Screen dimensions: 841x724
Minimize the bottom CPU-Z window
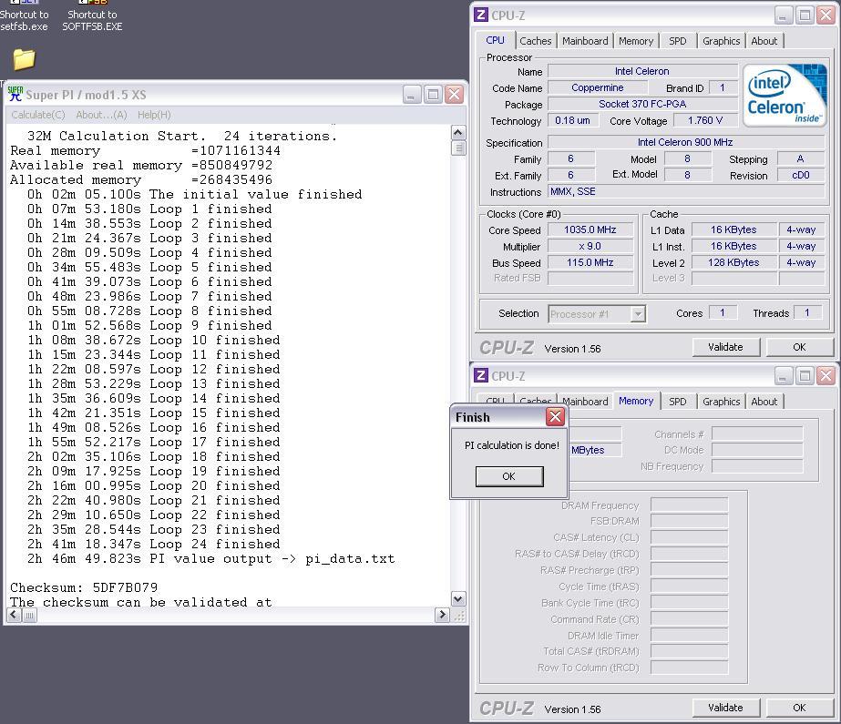(x=784, y=376)
